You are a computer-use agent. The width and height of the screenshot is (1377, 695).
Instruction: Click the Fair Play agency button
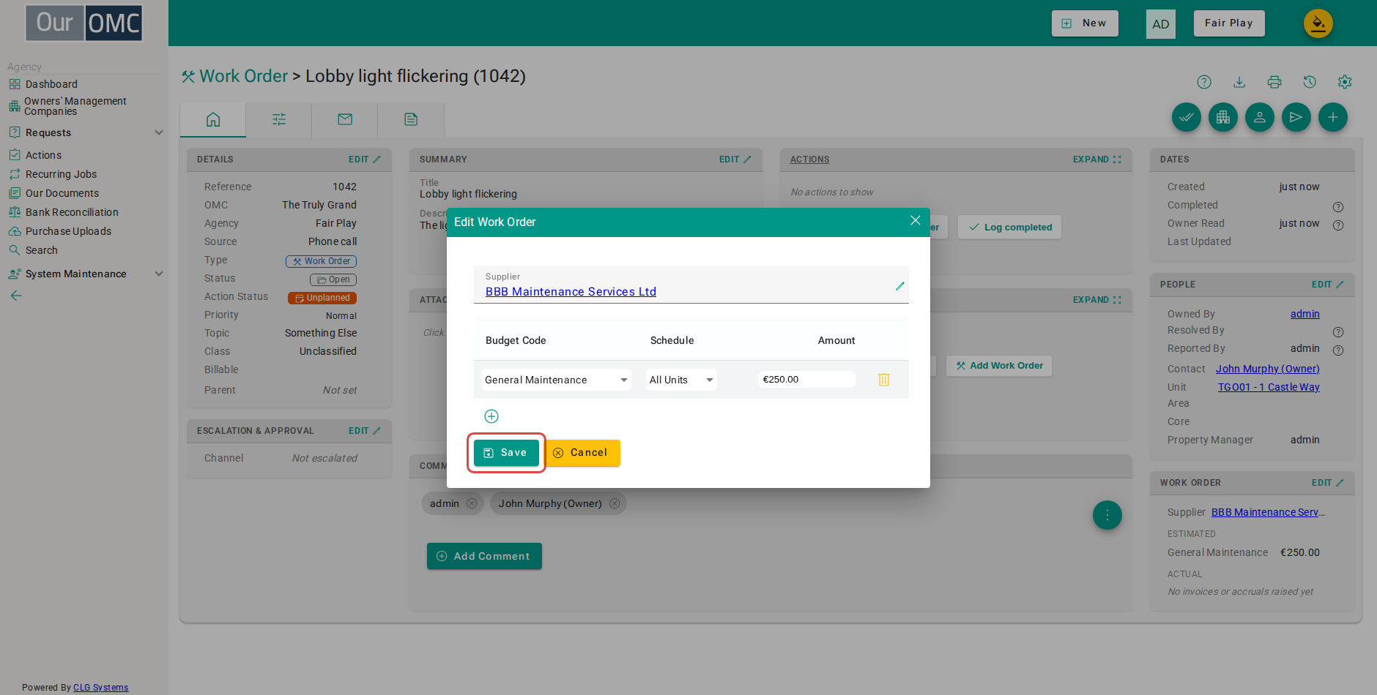coord(1229,23)
